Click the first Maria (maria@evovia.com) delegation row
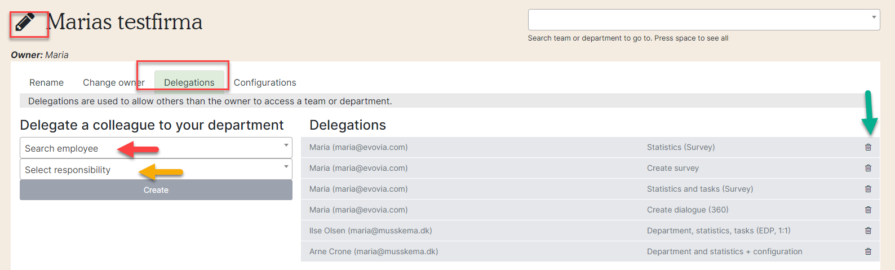Screen dimensions: 895x270 point(358,147)
